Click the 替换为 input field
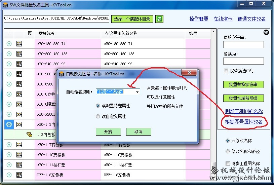 [243, 61]
